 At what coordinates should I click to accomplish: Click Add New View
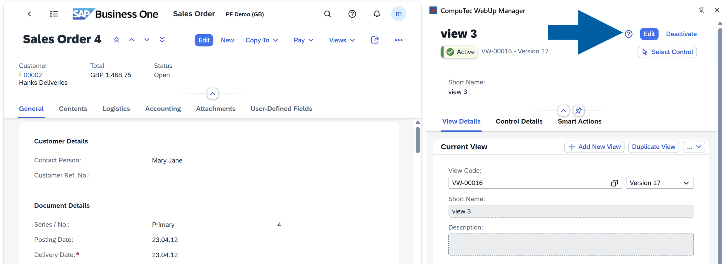pos(594,147)
